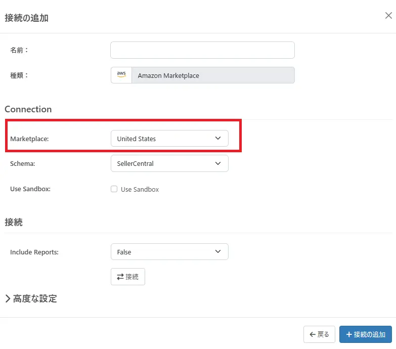Close the 接続の追加 dialog with X
This screenshot has height=349, width=396.
click(388, 16)
